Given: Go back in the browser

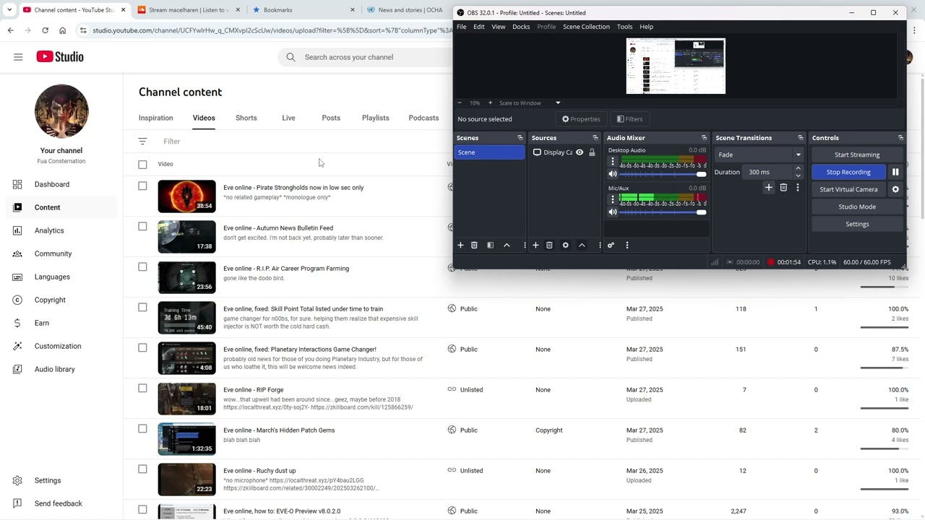Looking at the screenshot, I should pos(10,30).
